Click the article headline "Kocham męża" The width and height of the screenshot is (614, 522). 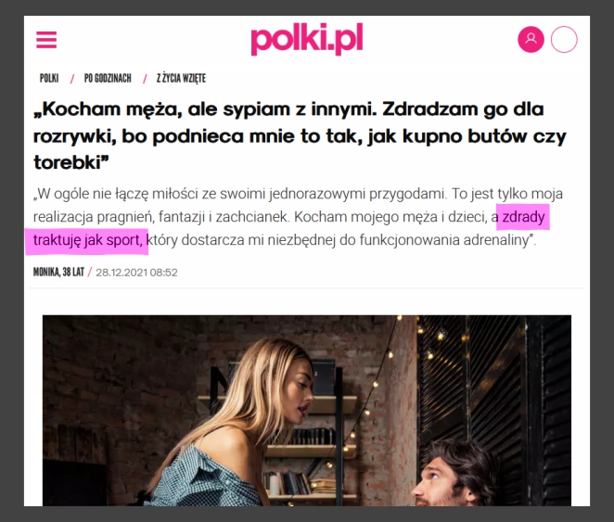300,135
